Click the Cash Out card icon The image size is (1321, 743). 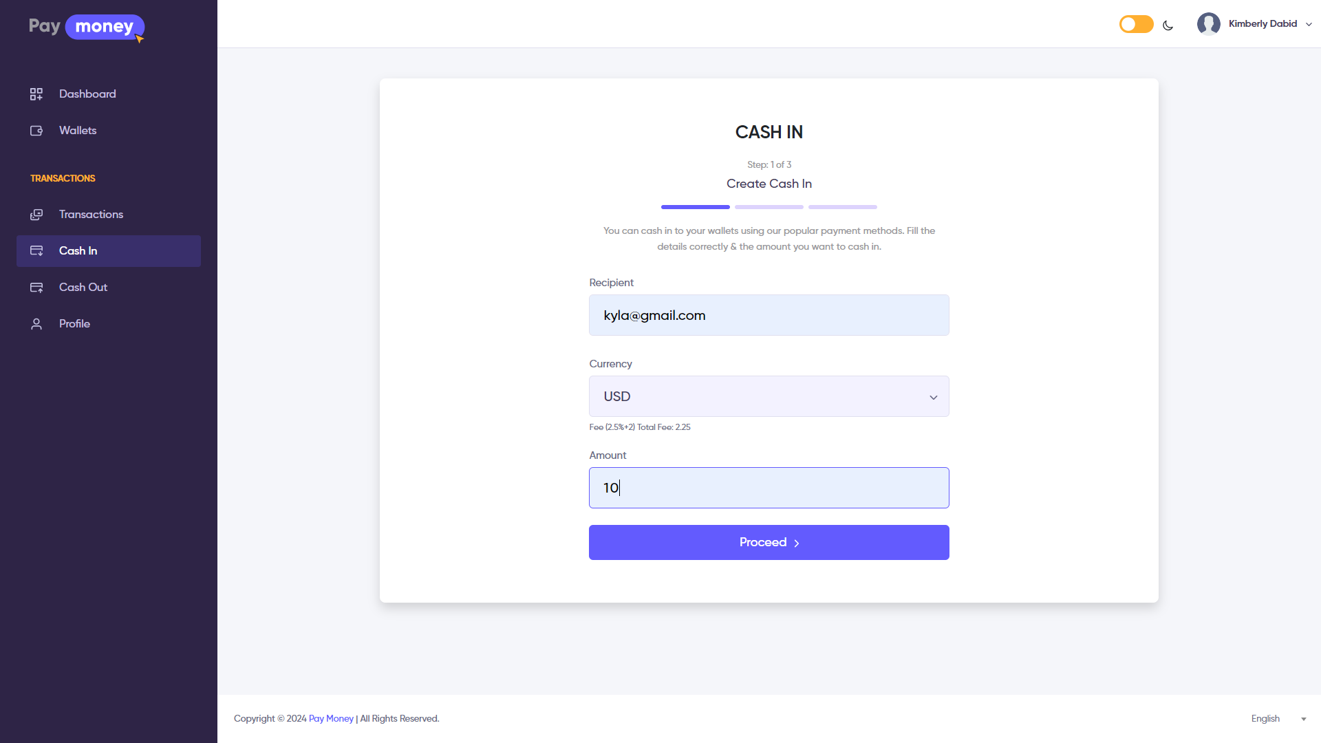point(36,288)
